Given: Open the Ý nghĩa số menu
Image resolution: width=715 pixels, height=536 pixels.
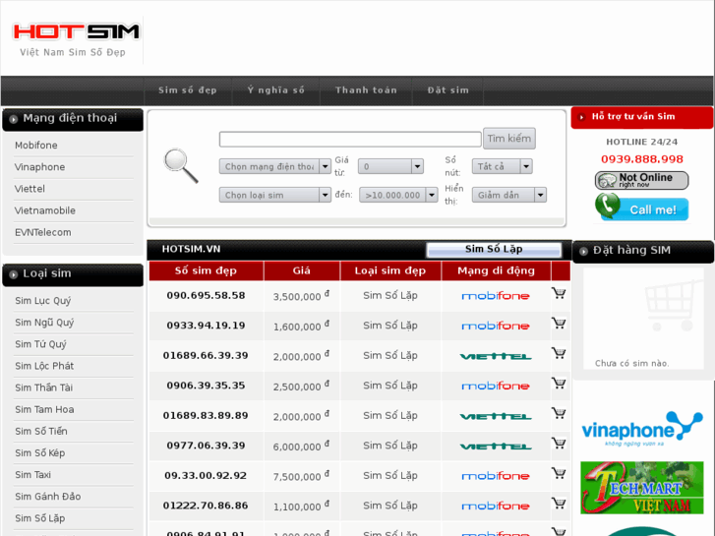Looking at the screenshot, I should tap(276, 90).
